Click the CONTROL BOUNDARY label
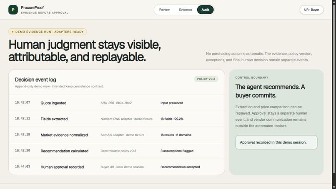Viewport: 336px width, 189px height. pyautogui.click(x=251, y=78)
